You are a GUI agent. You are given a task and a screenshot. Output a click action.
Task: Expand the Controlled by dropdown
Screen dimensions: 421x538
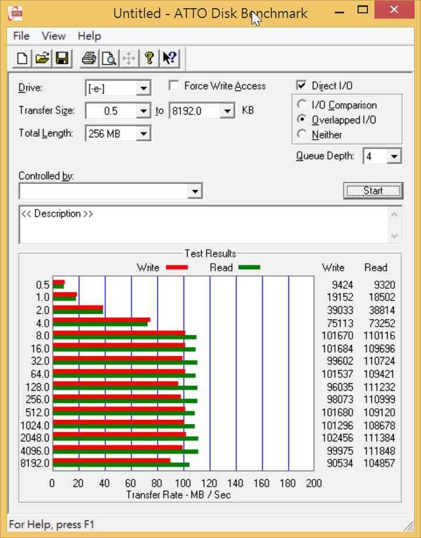coord(195,191)
